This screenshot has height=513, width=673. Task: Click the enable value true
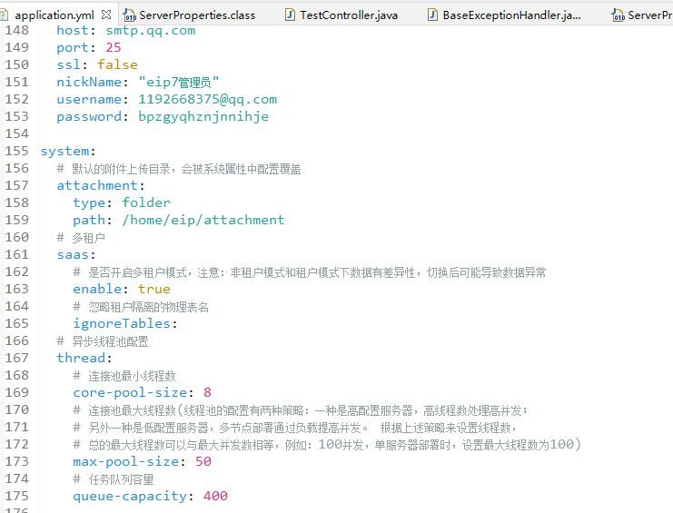[x=154, y=289]
